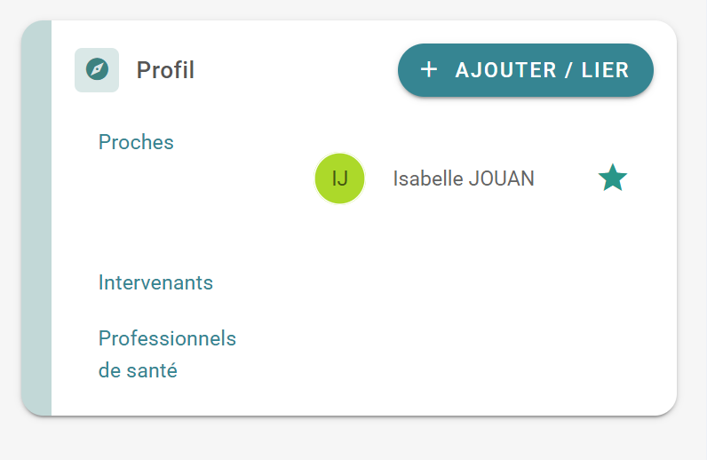
Task: Click the AJOUTER / LIER button
Action: 525,70
